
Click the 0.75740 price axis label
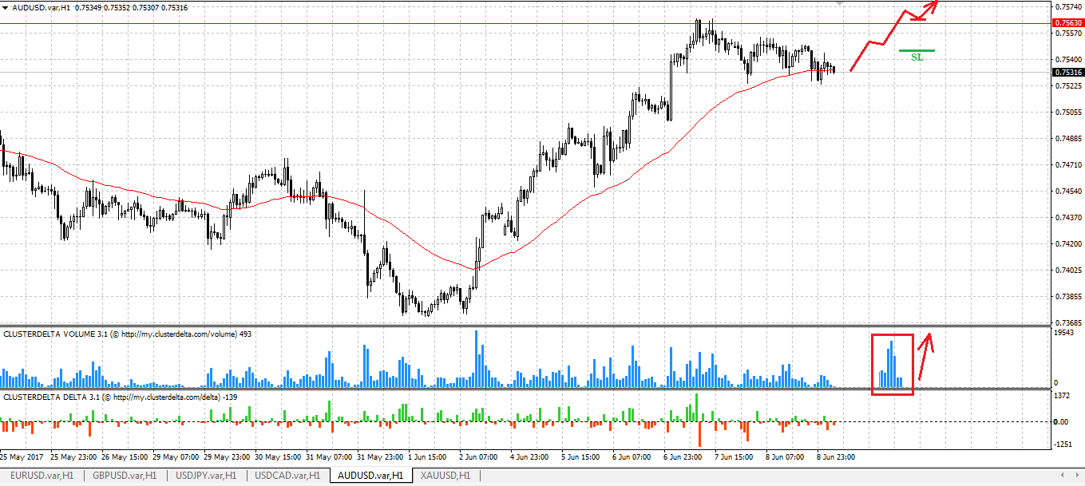(1069, 7)
